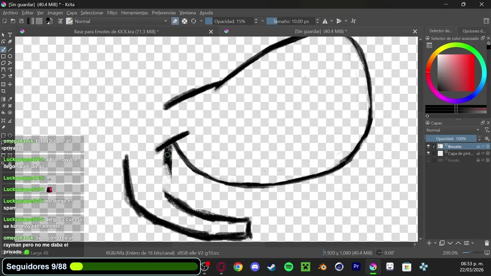
Task: Select the Color Sampler eyedropper tool
Action: pos(10,99)
